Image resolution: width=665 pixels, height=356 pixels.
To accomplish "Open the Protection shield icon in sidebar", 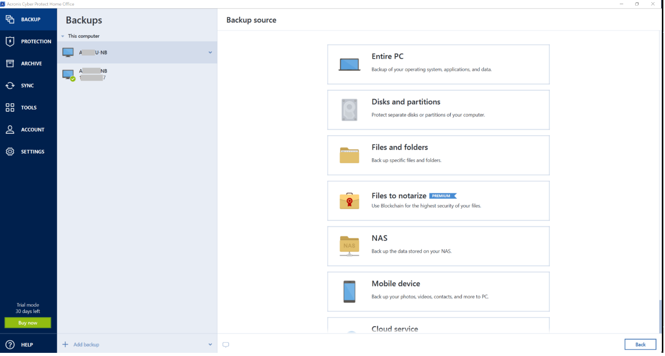I will point(10,41).
